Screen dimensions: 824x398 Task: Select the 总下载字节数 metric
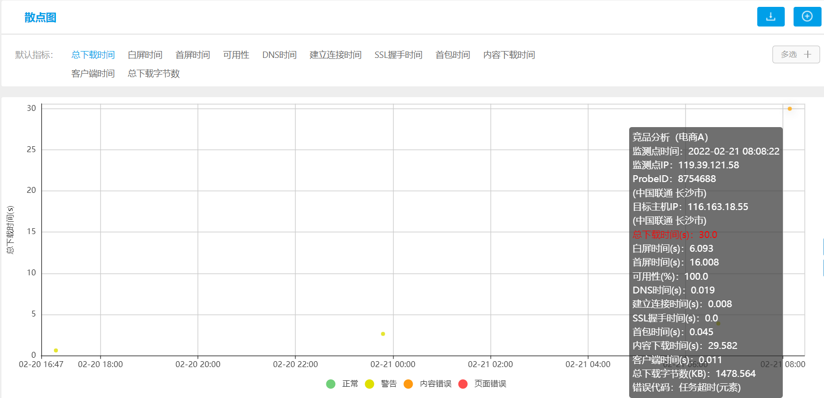point(154,74)
